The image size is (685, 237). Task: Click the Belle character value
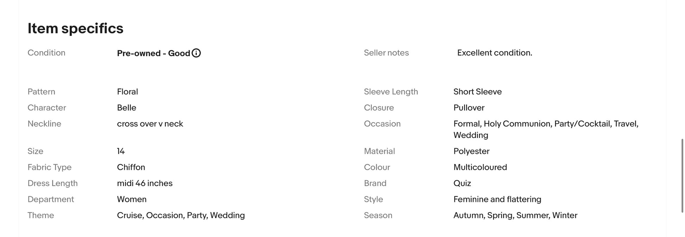[x=126, y=108]
